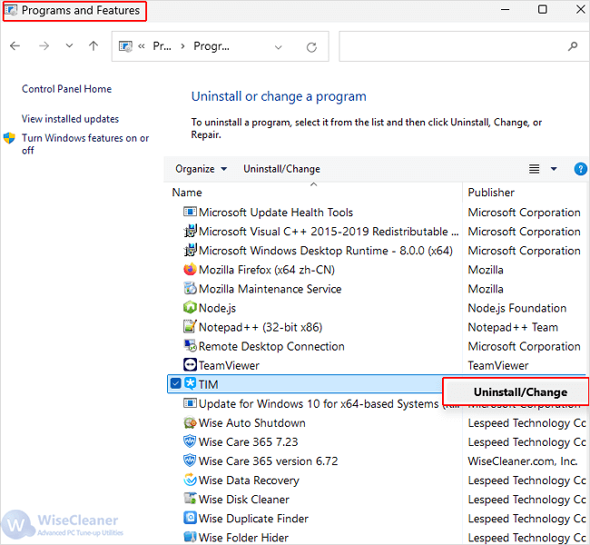This screenshot has width=590, height=545.
Task: Expand the breadcrumb overflow chevron «
Action: [x=142, y=46]
